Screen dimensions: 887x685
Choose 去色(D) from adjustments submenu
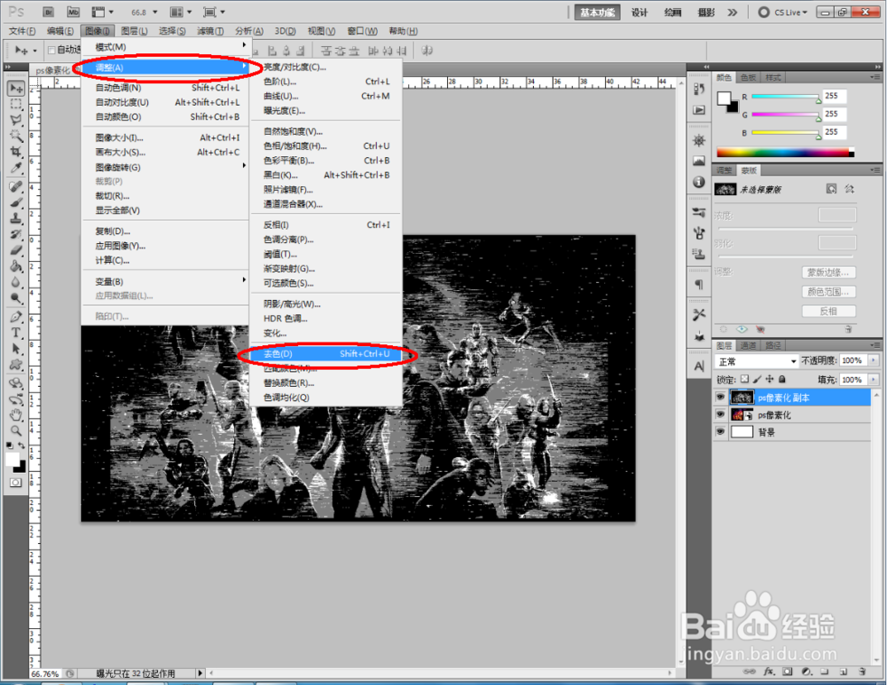click(x=326, y=354)
